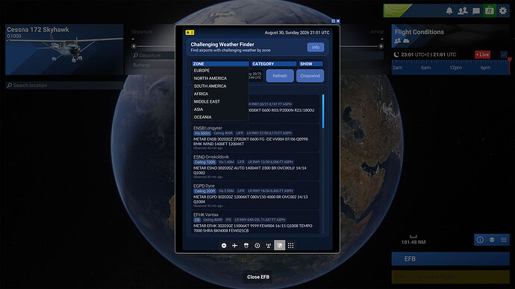Click the Vis 600m tag on ENSB
The width and height of the screenshot is (515, 289).
pos(202,133)
